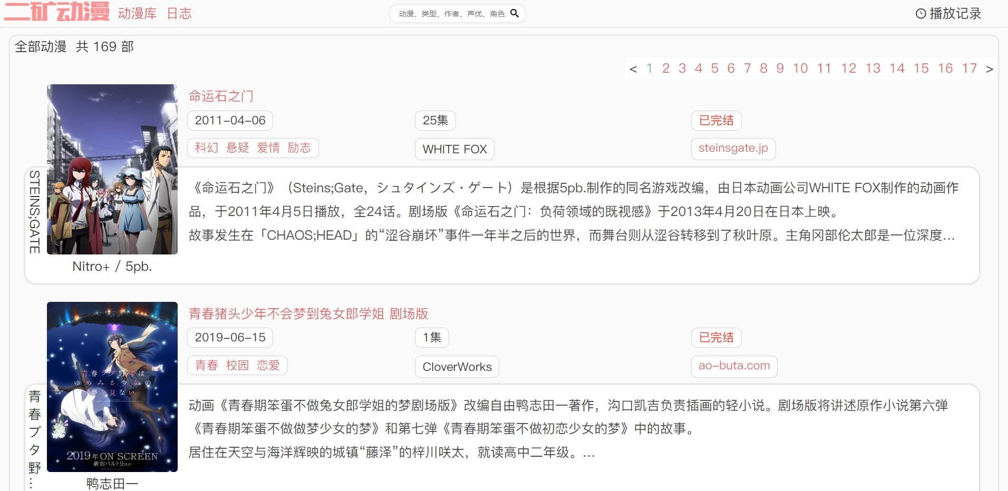Click the 青春猪头少年 movie poster thumbnail
Viewport: 1008px width, 491px height.
click(x=112, y=387)
